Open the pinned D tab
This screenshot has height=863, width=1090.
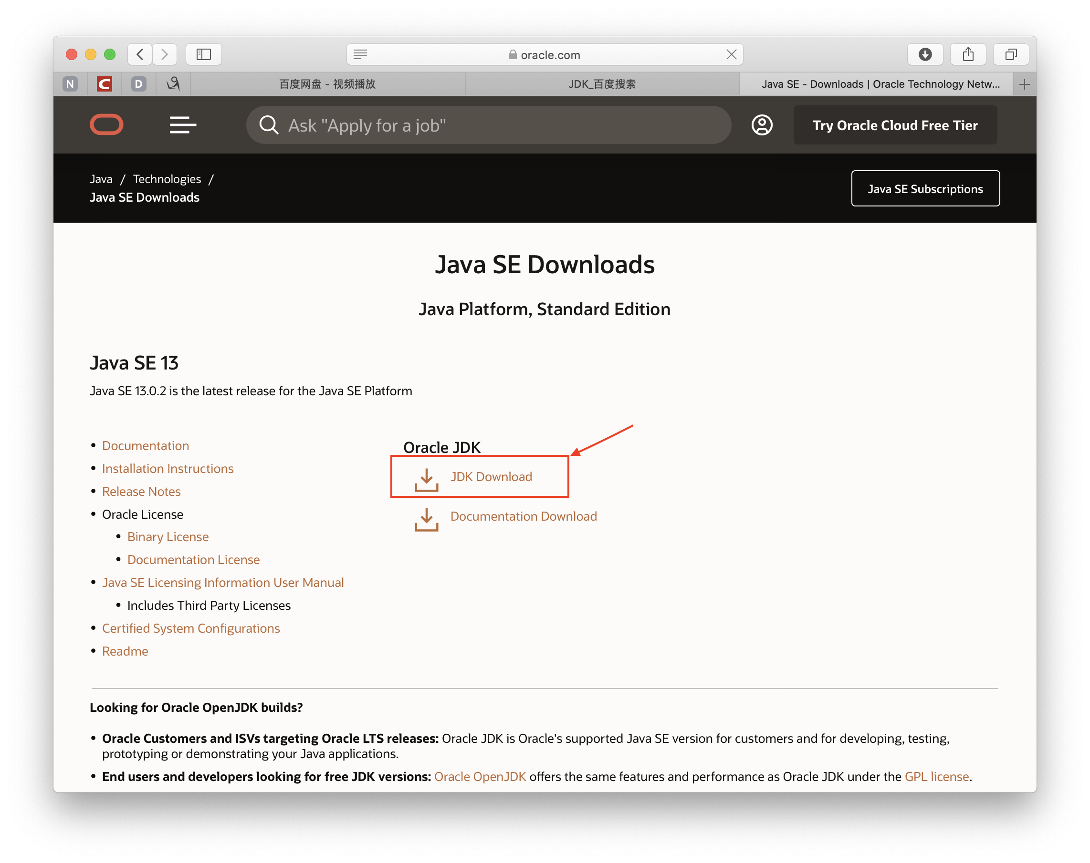138,84
